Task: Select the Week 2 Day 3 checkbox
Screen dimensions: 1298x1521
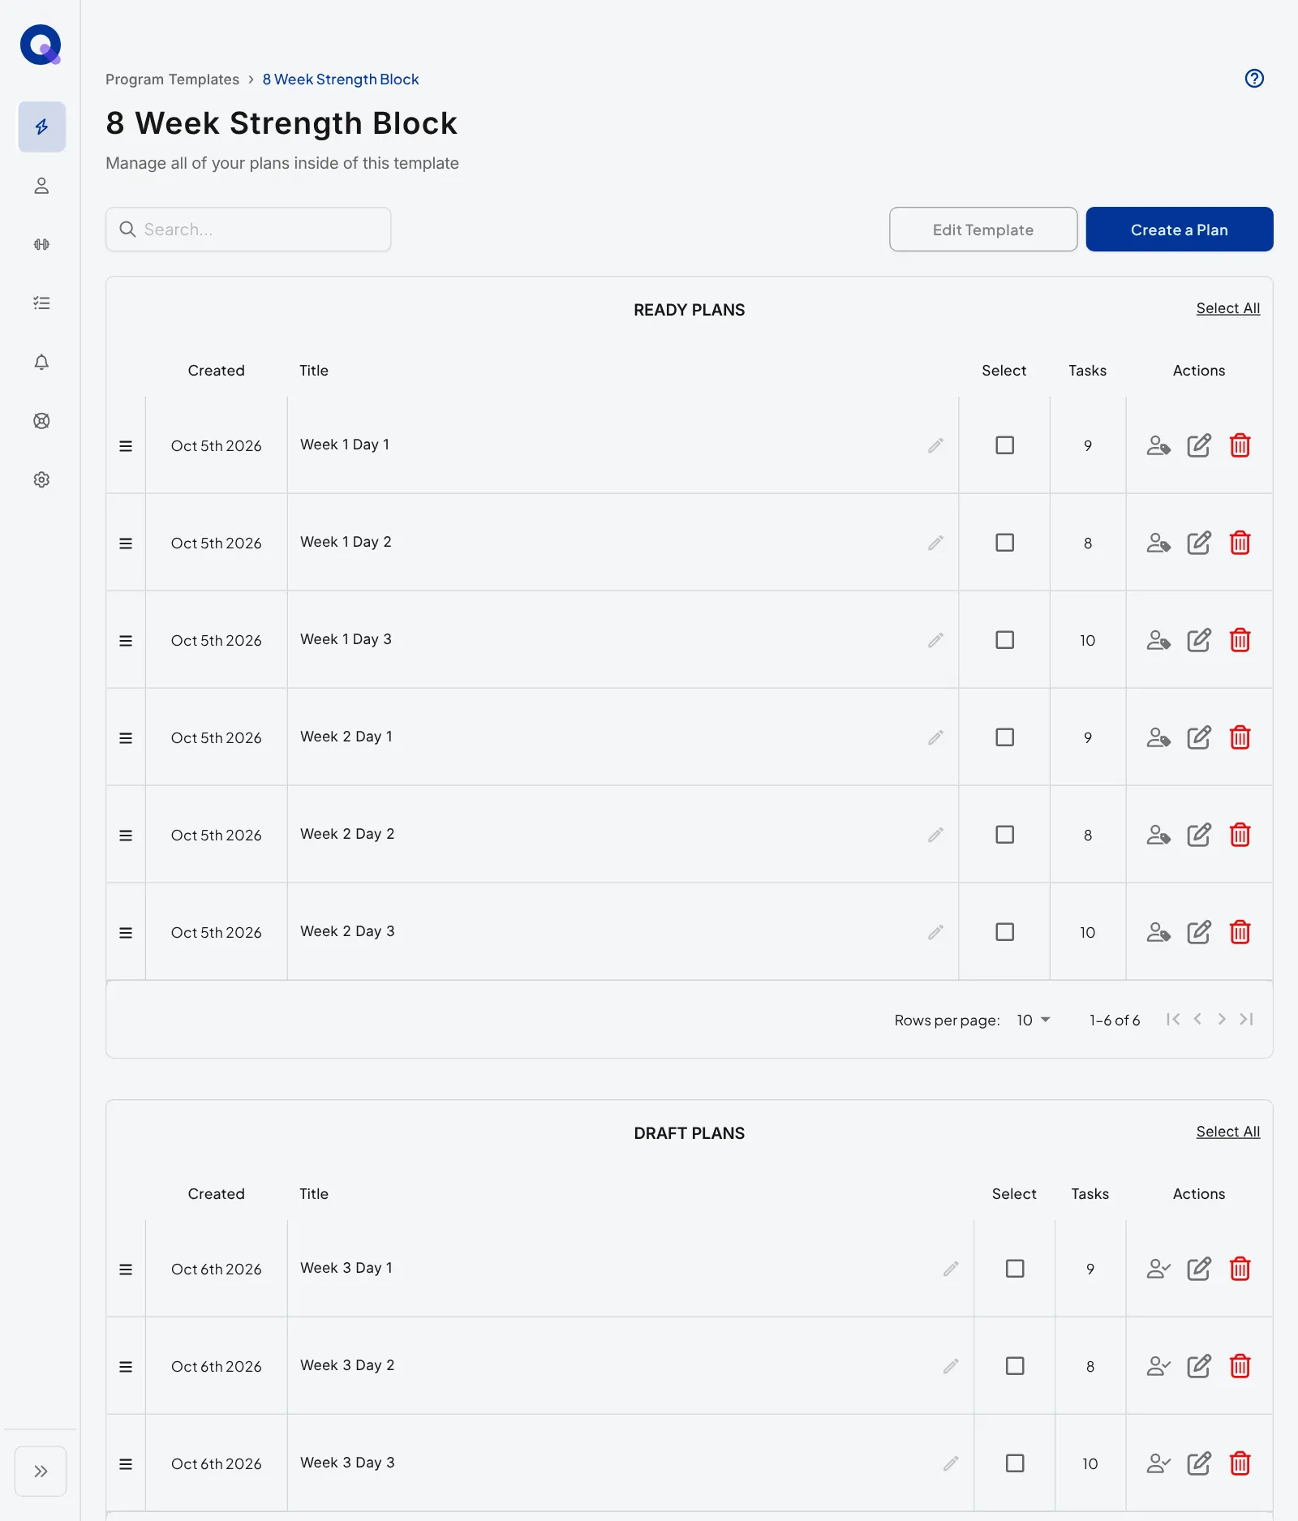Action: point(1004,932)
